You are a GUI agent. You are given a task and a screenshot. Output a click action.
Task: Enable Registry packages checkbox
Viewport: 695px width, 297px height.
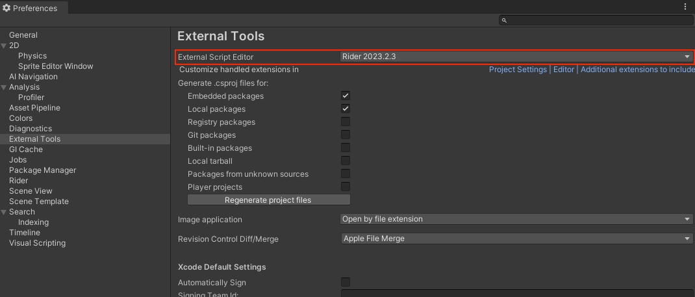pos(346,122)
